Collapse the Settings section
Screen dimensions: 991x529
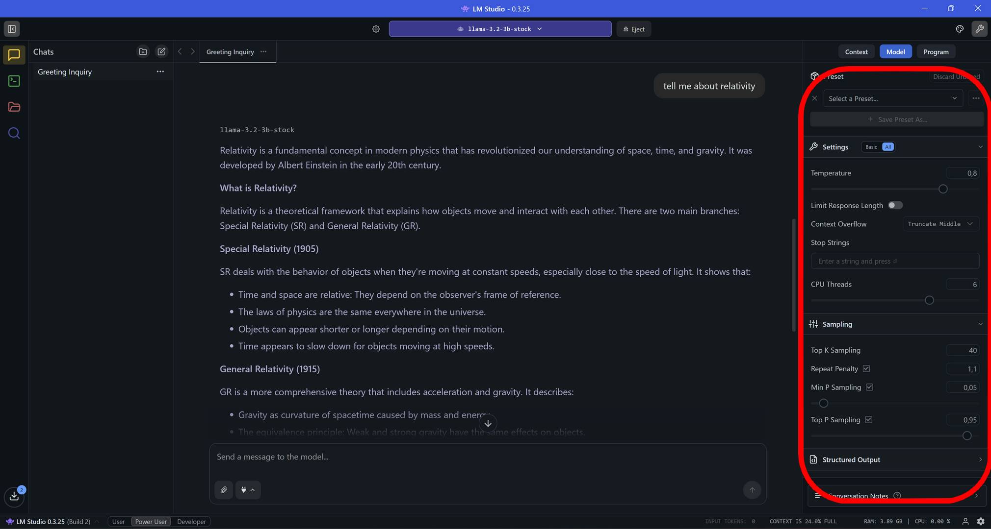point(980,147)
